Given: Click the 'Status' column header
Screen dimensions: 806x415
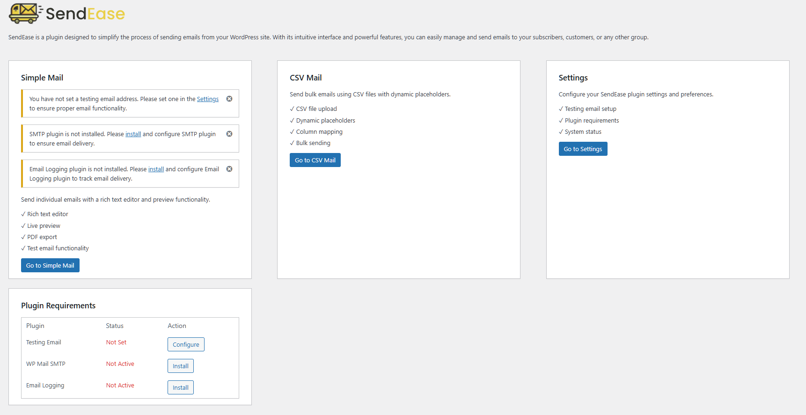Looking at the screenshot, I should (115, 326).
